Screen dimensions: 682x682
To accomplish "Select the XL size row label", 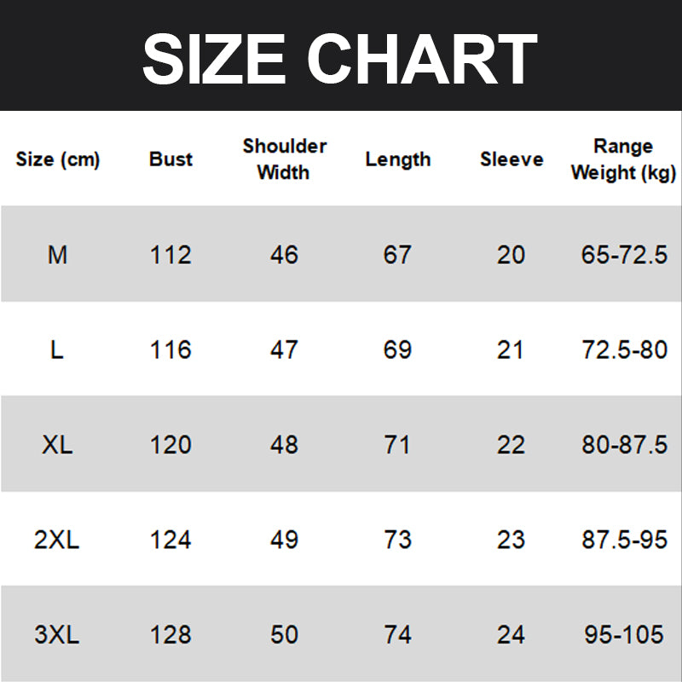I will point(57,445).
